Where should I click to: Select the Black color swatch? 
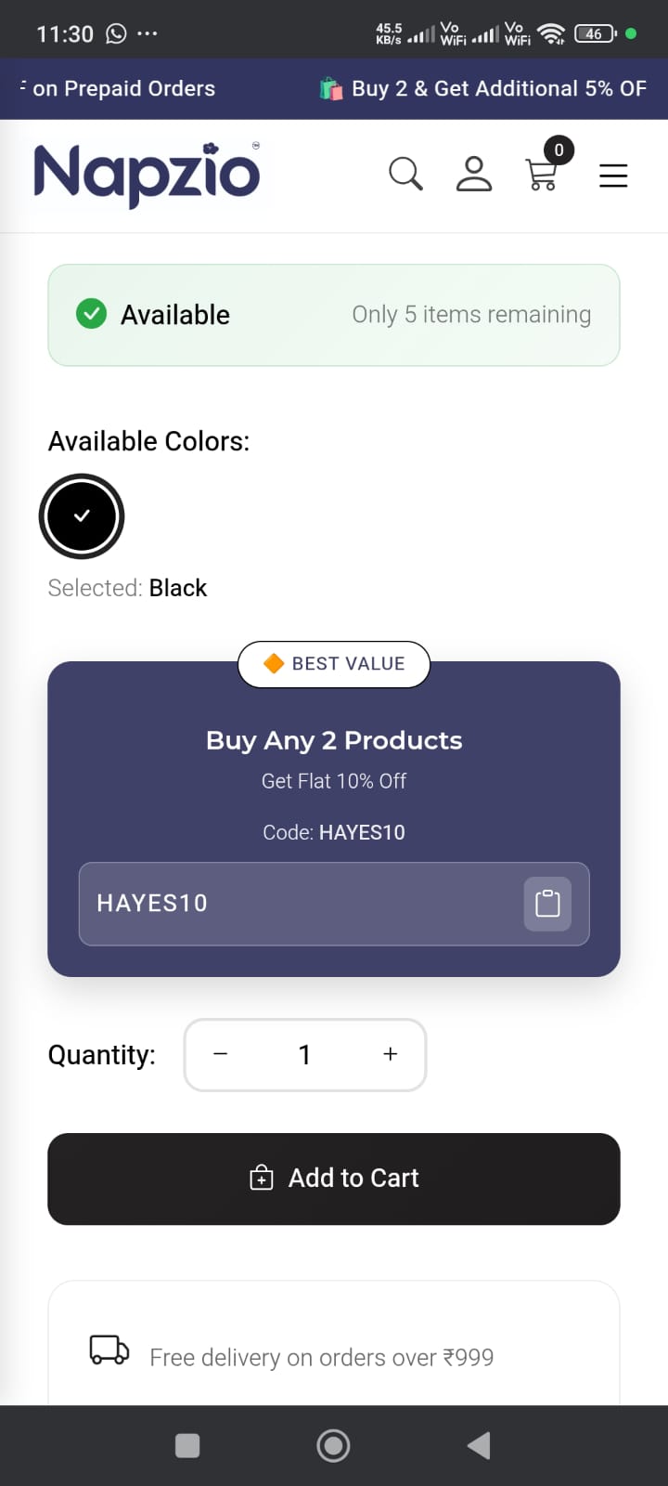point(82,516)
